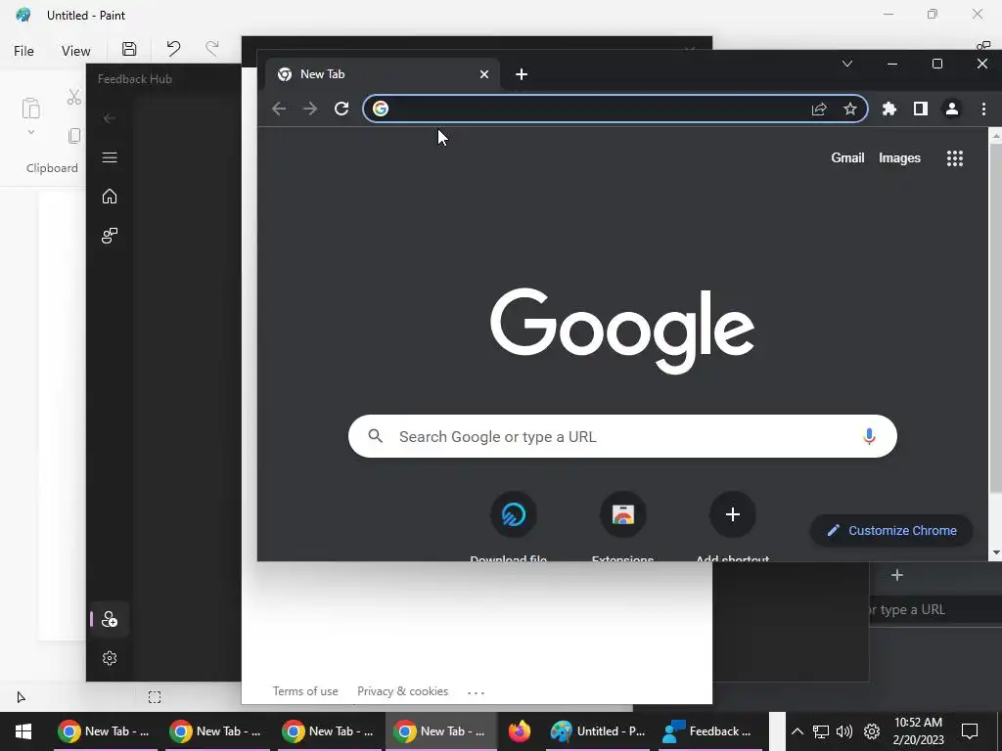Bookmark this tab with star icon

850,110
